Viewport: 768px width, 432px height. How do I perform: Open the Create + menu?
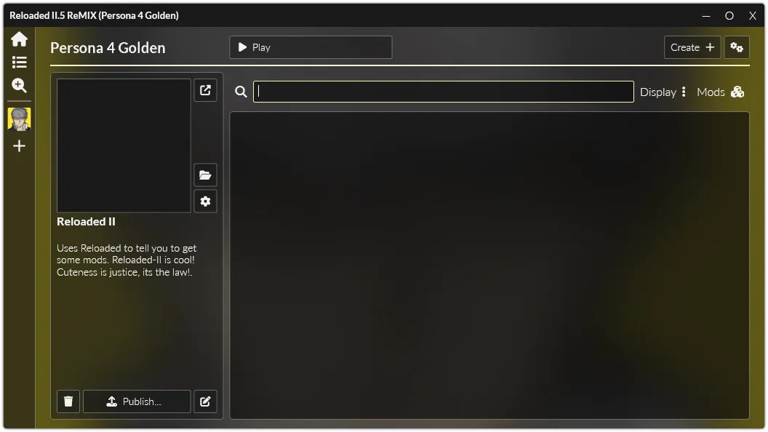pos(692,47)
